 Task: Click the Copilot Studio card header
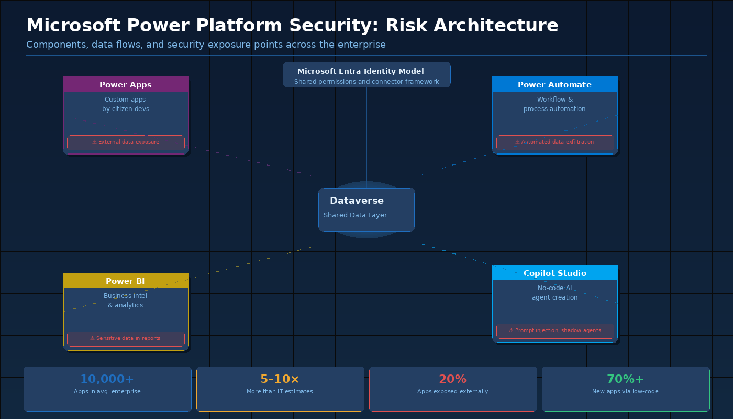pyautogui.click(x=555, y=273)
